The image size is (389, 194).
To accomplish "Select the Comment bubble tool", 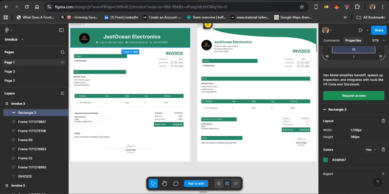I will [x=176, y=184].
